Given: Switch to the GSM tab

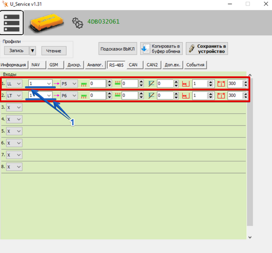Looking at the screenshot, I should [55, 65].
